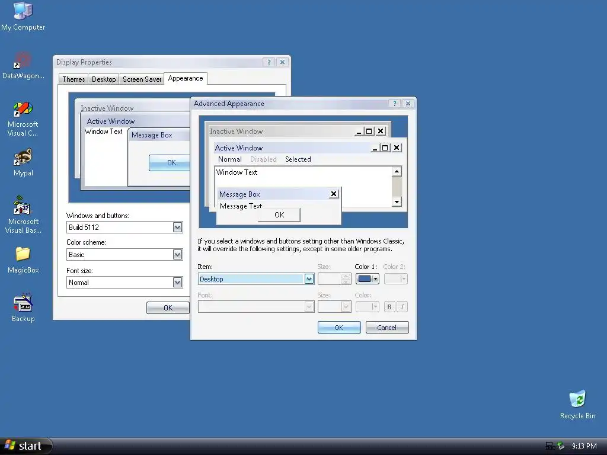The image size is (607, 455).
Task: Open Microsoft Visual Basic shortcut icon
Action: pyautogui.click(x=23, y=215)
